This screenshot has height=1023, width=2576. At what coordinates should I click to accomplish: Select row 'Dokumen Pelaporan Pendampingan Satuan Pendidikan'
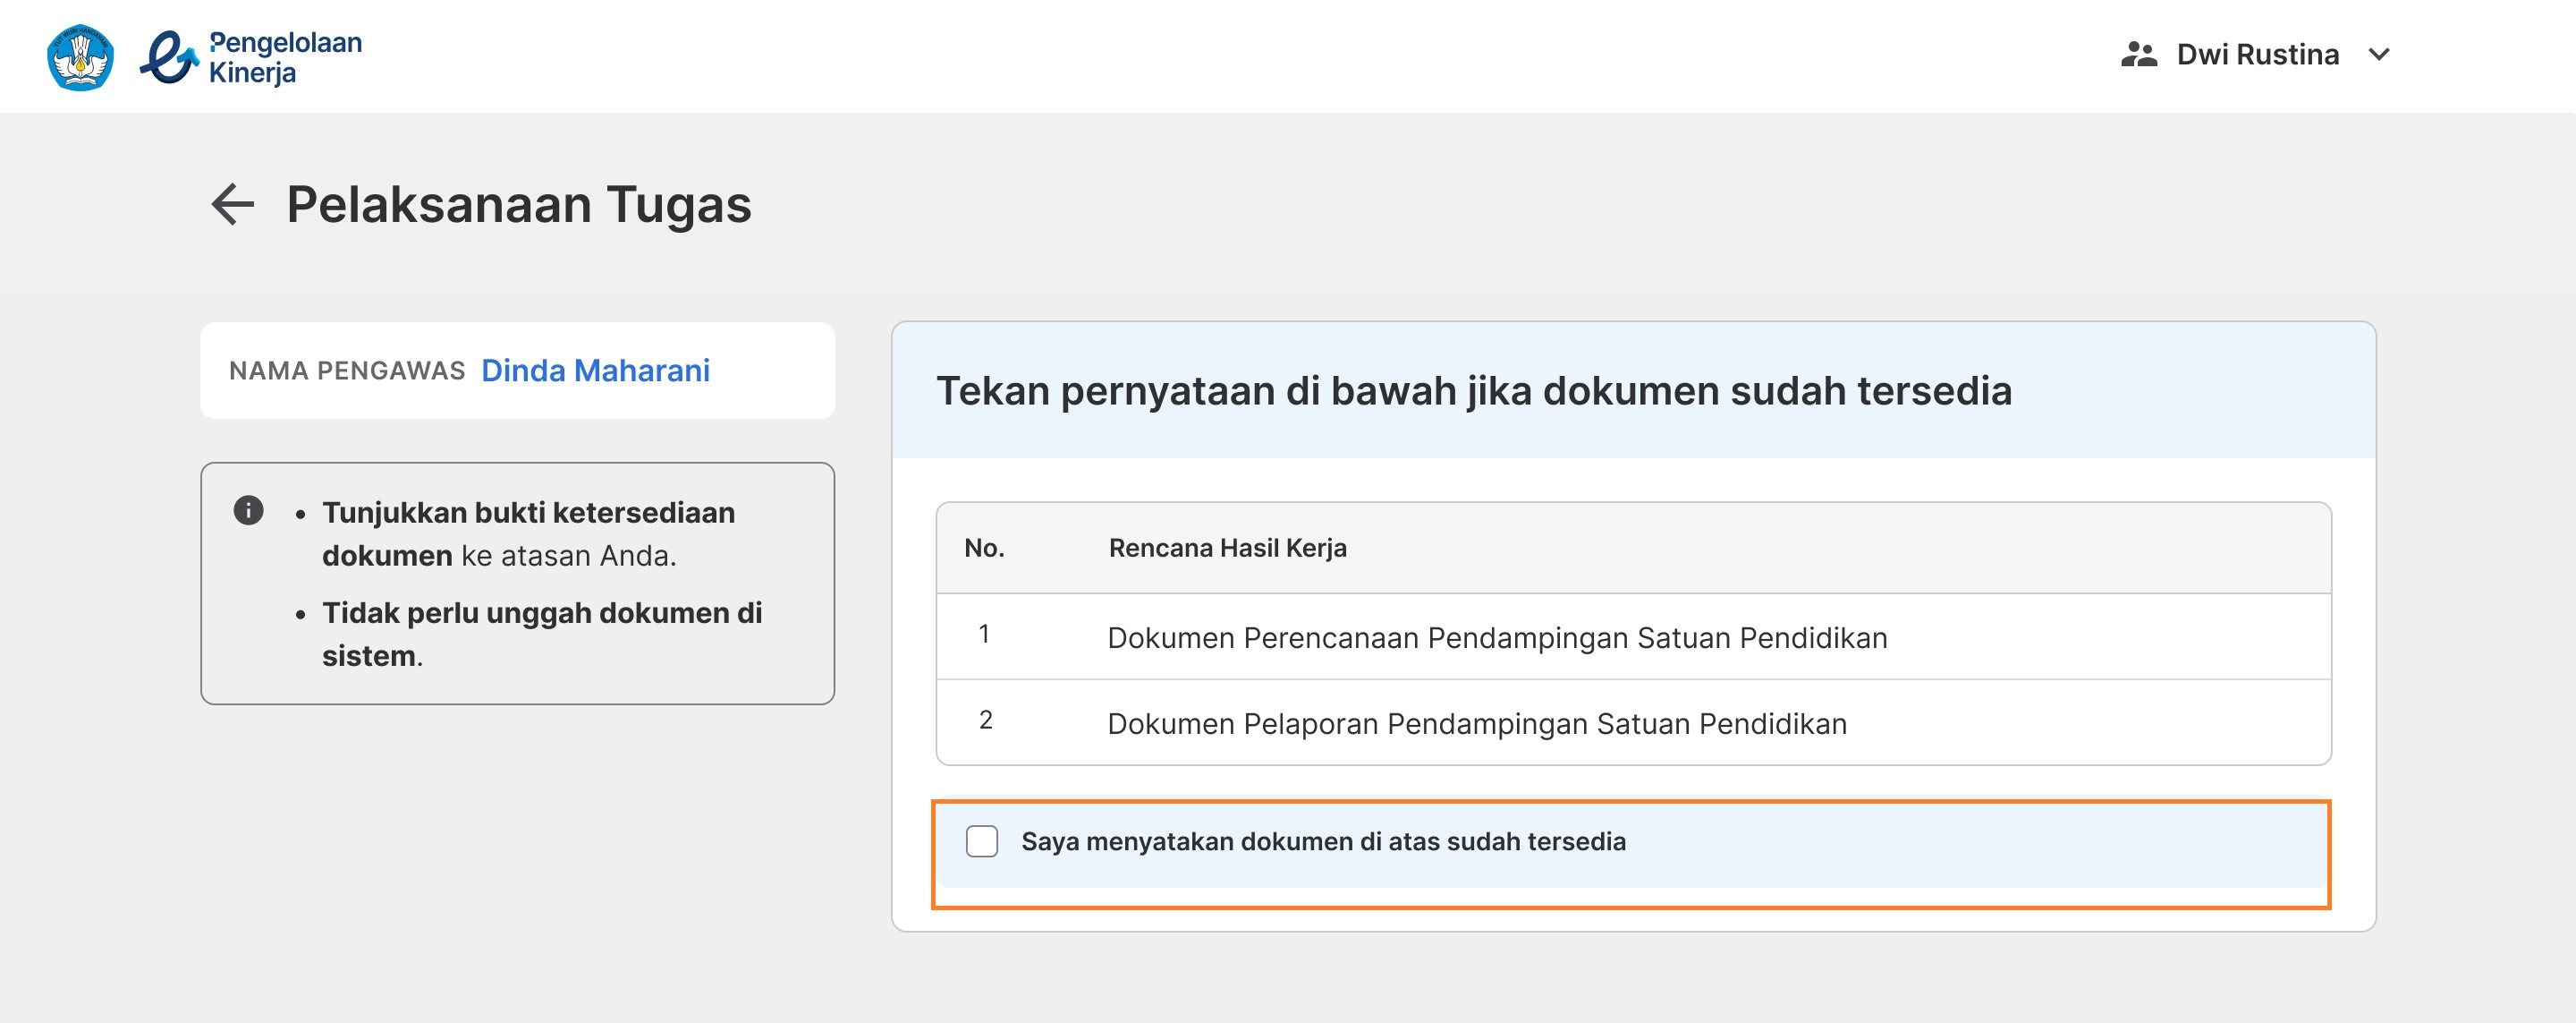[x=1634, y=722]
